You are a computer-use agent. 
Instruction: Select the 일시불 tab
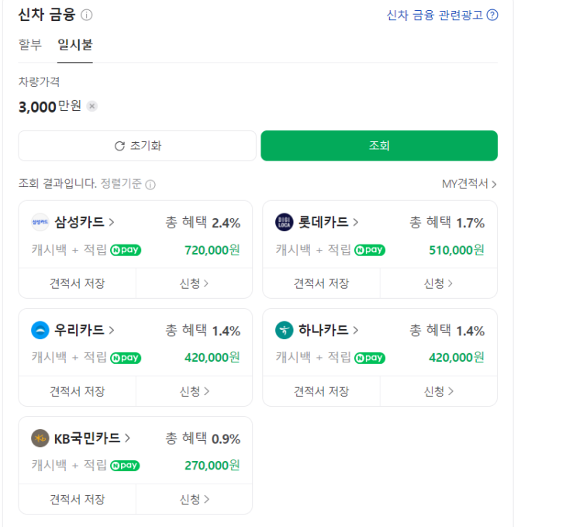[75, 44]
